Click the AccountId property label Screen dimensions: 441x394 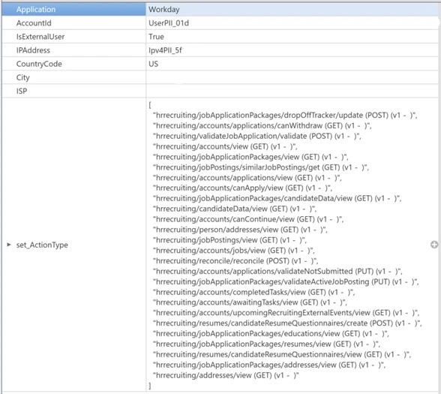[34, 23]
